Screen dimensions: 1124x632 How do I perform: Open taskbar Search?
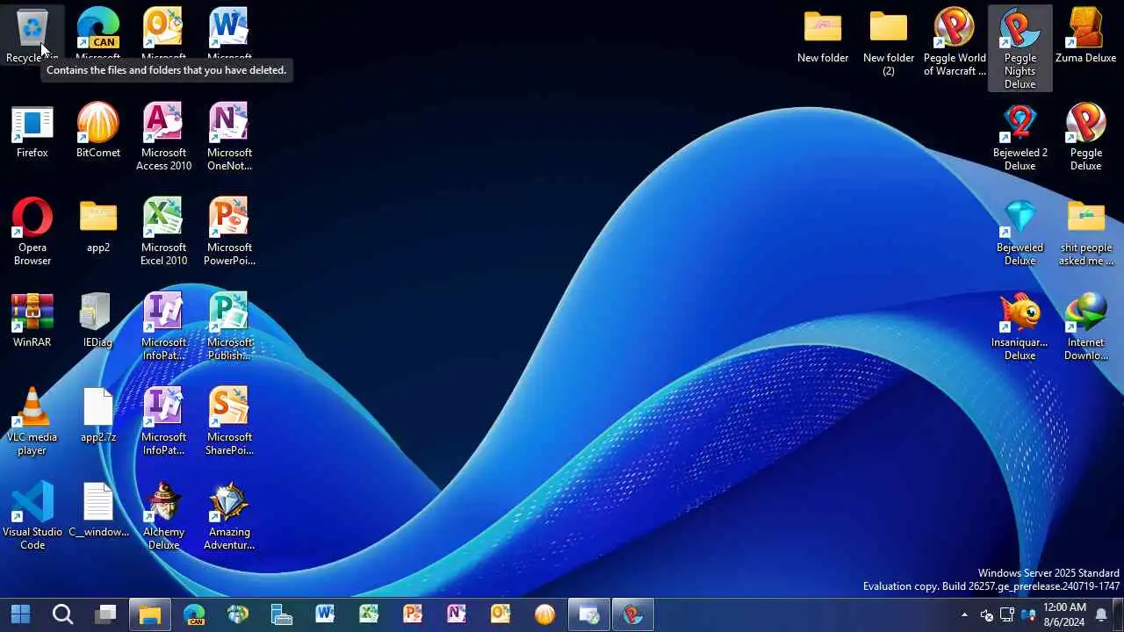pos(62,614)
